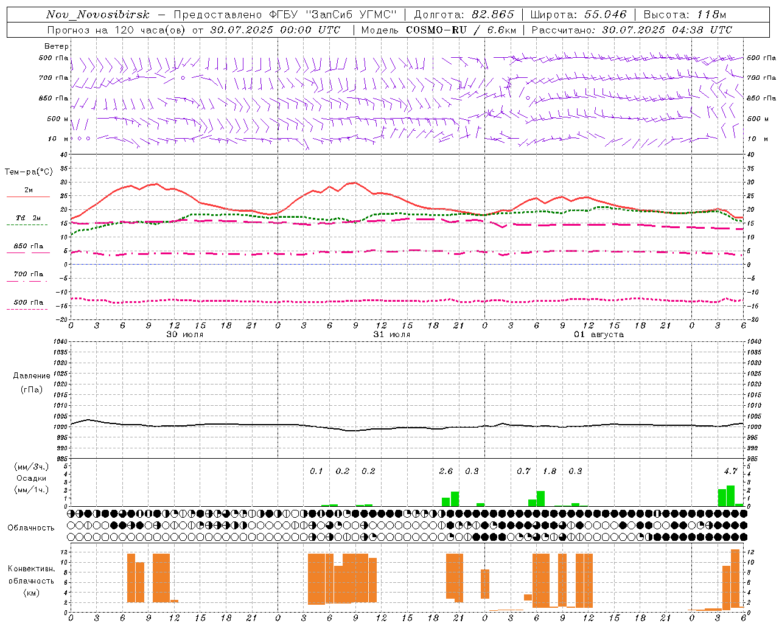Click the dashed line sample under Td 2м
The width and height of the screenshot is (779, 623).
(27, 224)
